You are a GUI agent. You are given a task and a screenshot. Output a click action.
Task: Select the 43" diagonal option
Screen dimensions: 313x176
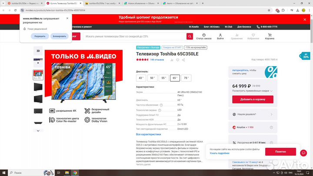coord(141,78)
